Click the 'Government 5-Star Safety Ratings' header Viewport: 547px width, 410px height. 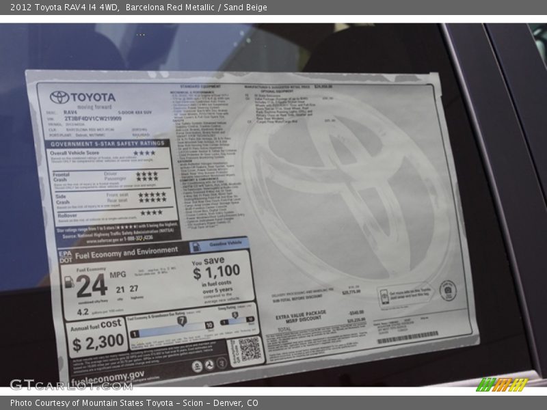(107, 143)
